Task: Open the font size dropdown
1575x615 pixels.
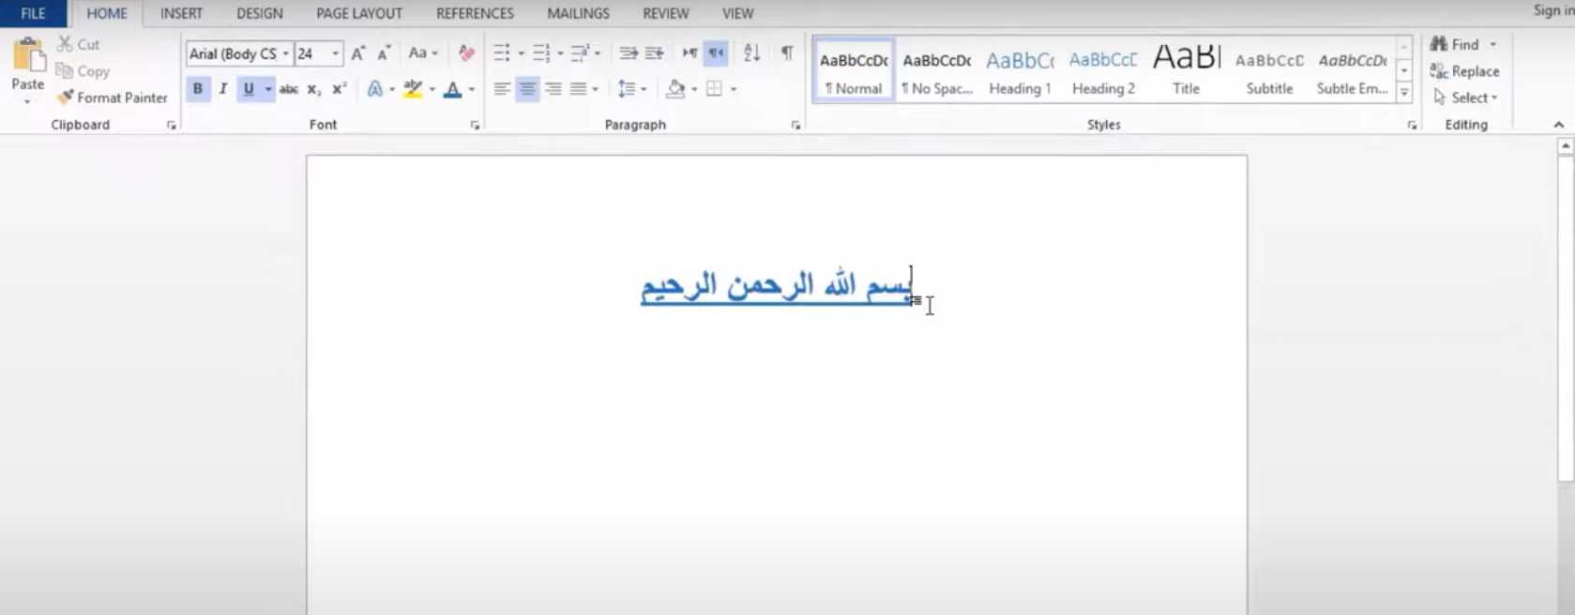Action: point(335,54)
